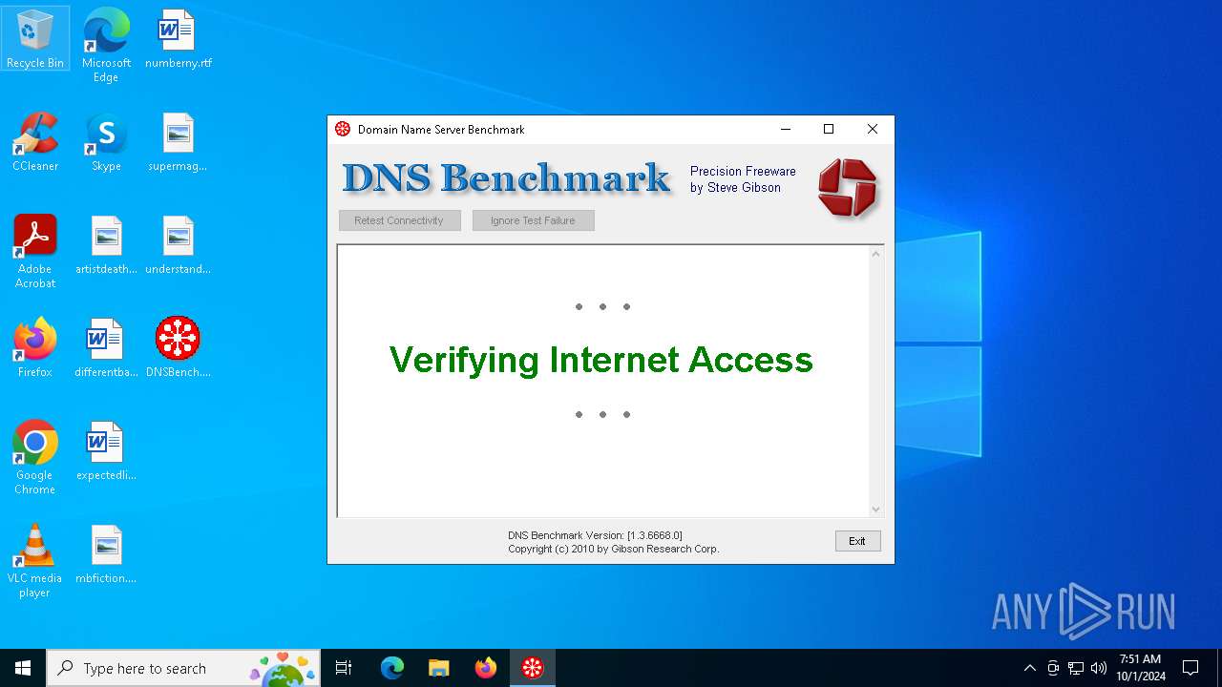Select the numberny.rtf desktop file
This screenshot has height=687, width=1222.
[178, 39]
